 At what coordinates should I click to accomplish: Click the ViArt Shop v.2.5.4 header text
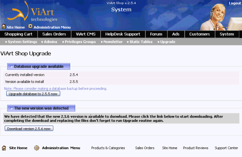pyautogui.click(x=121, y=3)
